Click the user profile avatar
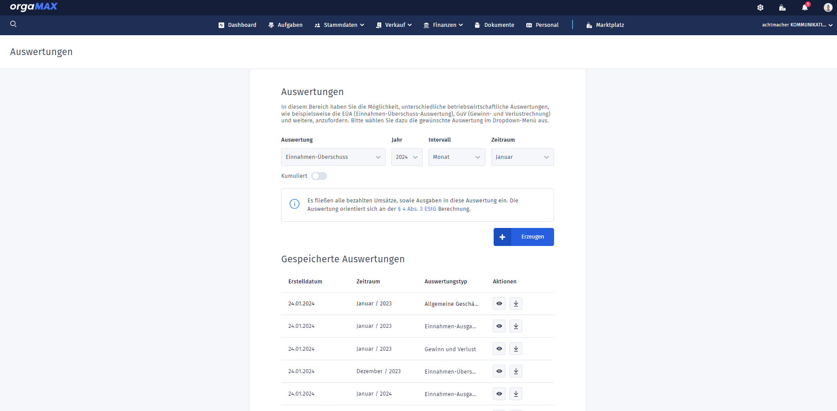The image size is (837, 411). click(828, 7)
